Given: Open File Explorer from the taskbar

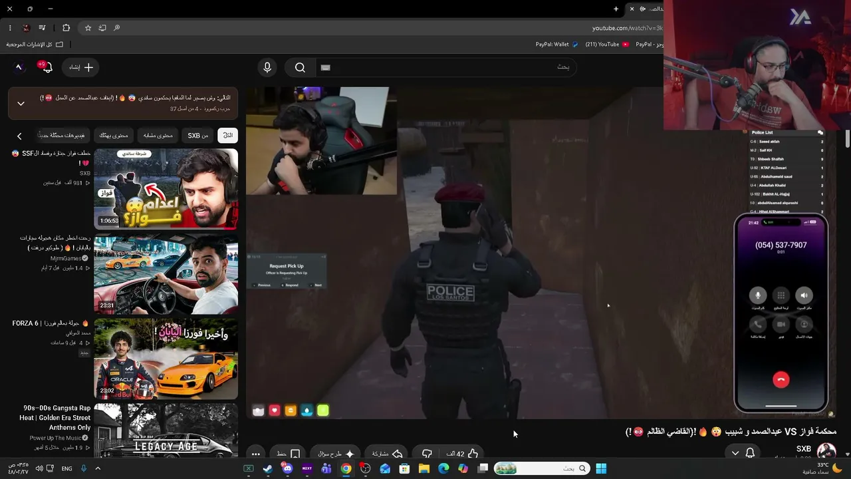Looking at the screenshot, I should [424, 468].
